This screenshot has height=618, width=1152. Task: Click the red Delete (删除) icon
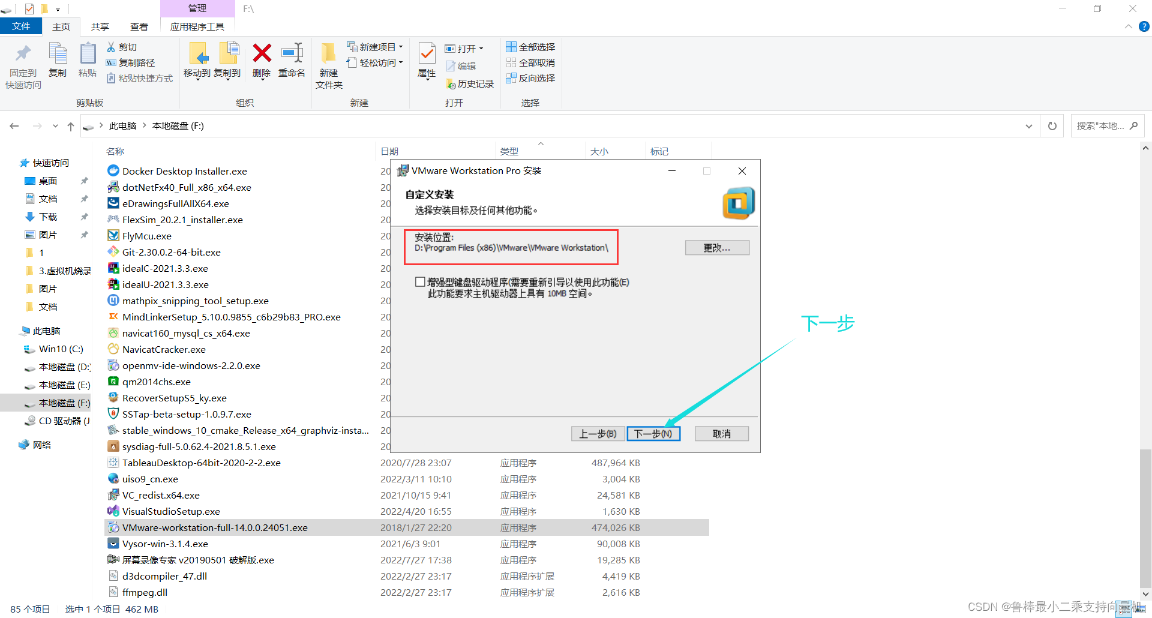click(262, 53)
